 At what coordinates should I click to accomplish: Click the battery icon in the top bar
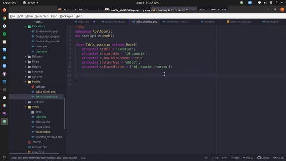pyautogui.click(x=277, y=3)
